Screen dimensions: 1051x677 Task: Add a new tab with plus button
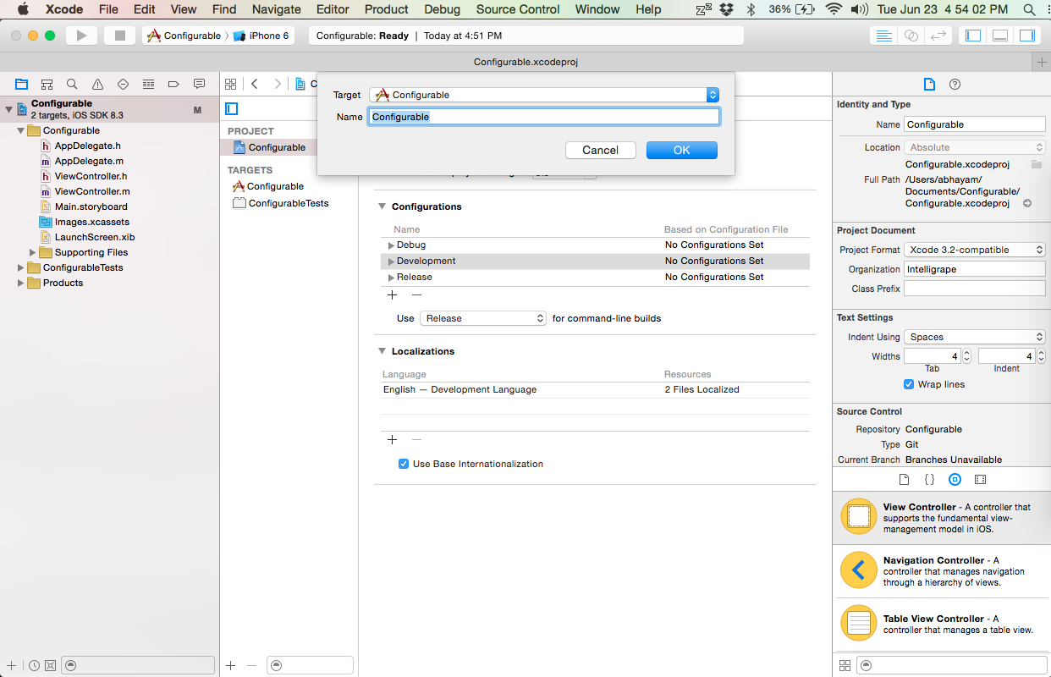pos(1042,63)
